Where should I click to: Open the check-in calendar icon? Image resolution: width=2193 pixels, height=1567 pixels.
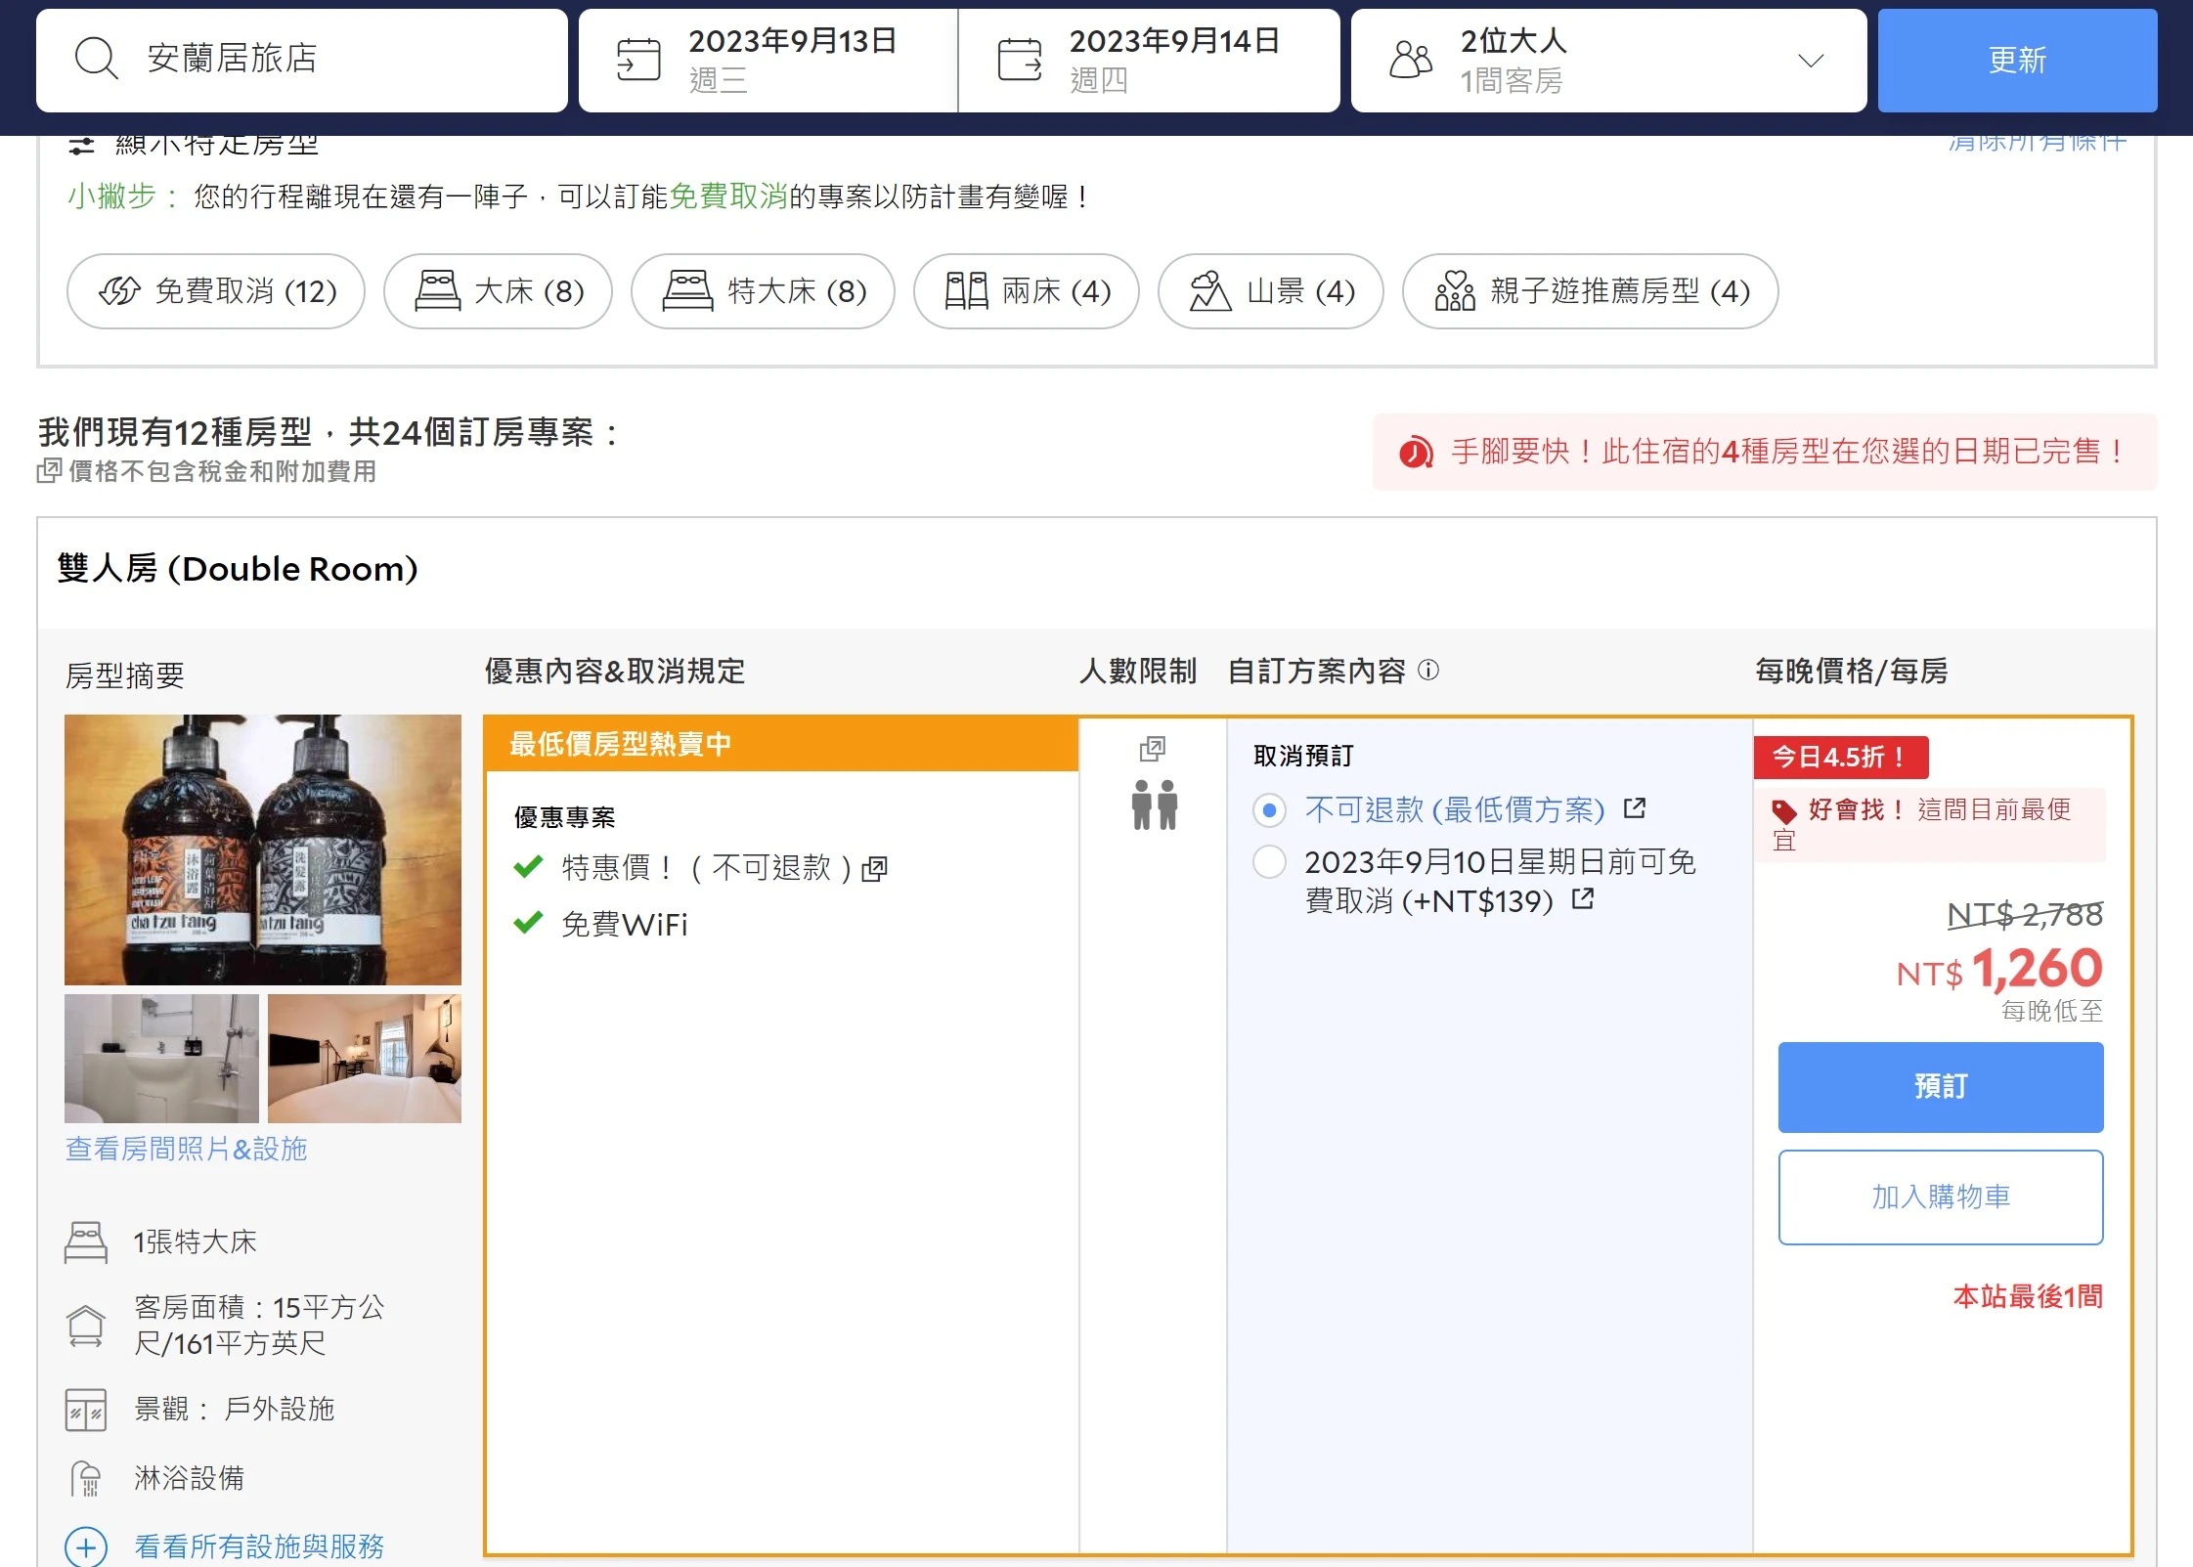click(x=638, y=60)
